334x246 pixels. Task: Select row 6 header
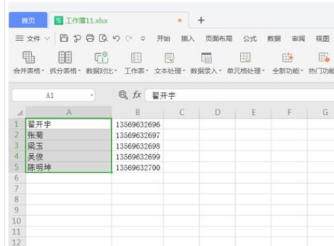click(17, 178)
